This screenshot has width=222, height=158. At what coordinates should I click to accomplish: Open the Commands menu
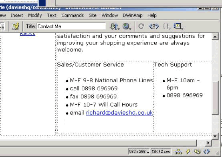tap(73, 15)
